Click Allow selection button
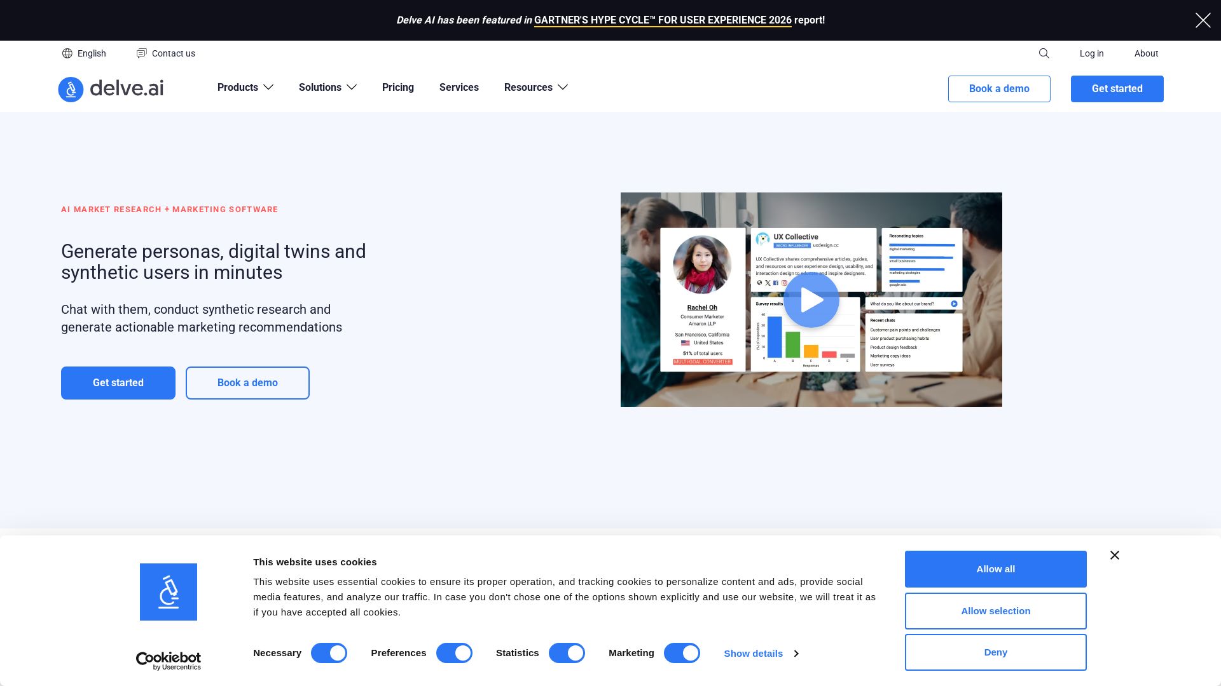The width and height of the screenshot is (1221, 686). tap(995, 611)
